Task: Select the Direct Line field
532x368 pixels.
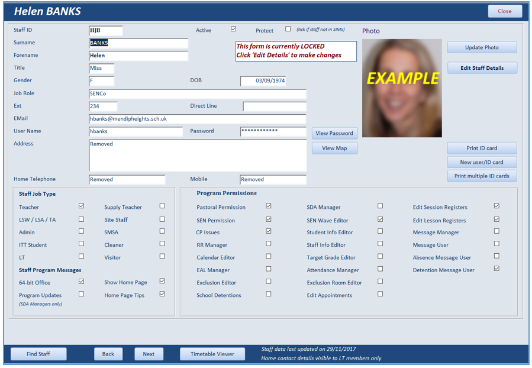Action: 275,106
